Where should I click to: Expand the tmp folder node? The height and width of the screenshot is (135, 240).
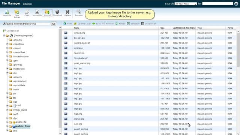(x=7, y=130)
